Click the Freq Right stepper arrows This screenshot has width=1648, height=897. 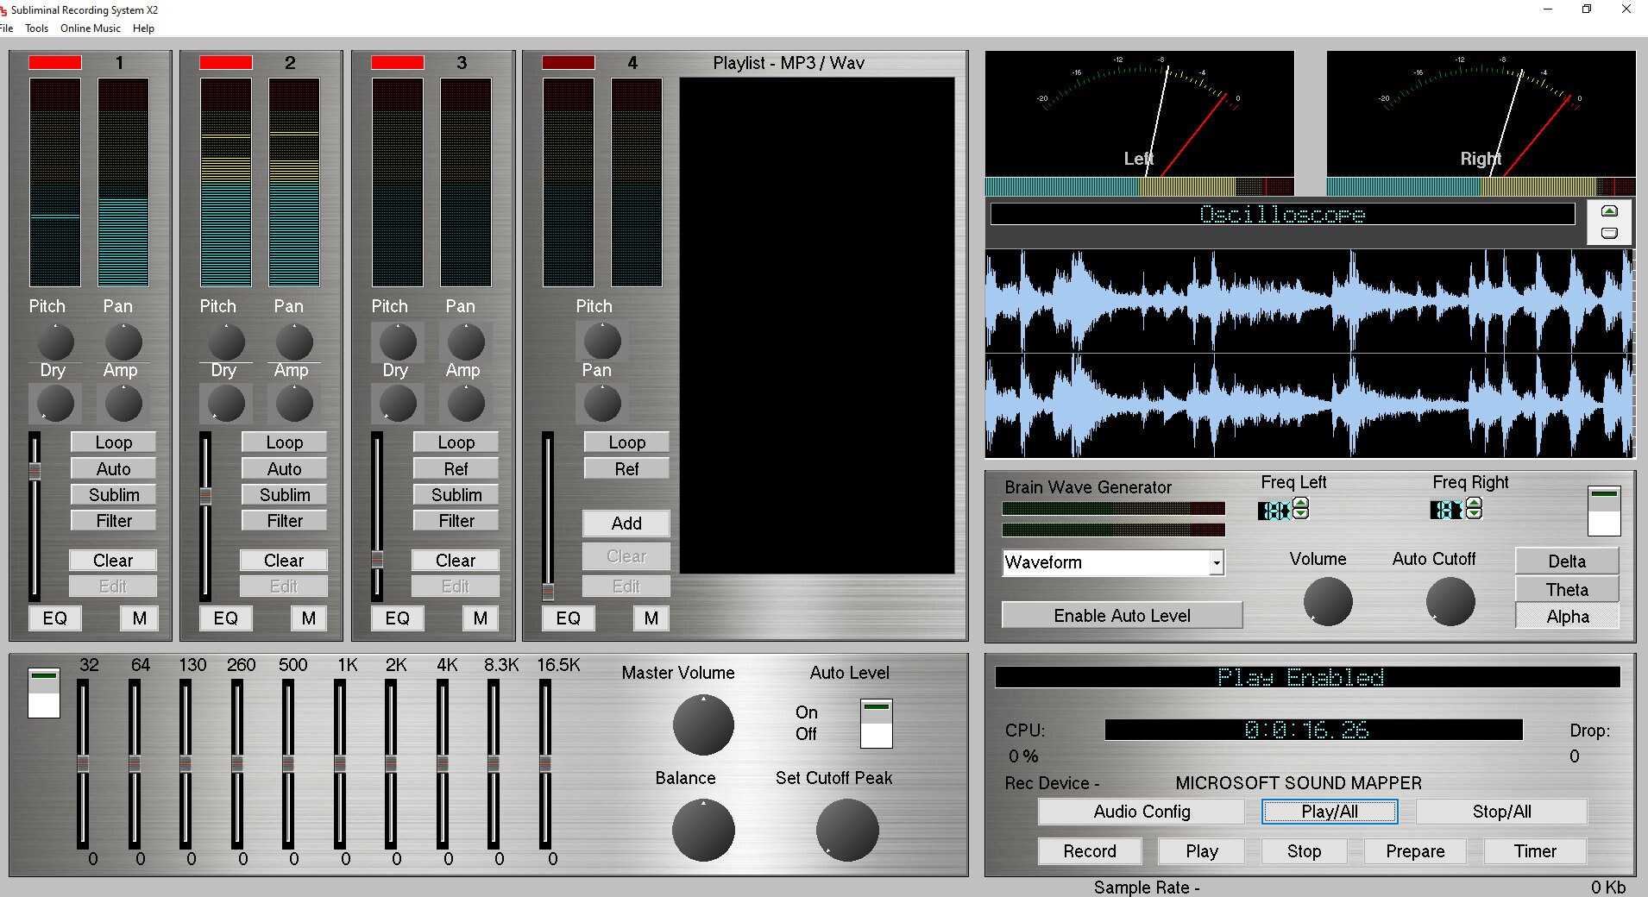click(x=1475, y=509)
